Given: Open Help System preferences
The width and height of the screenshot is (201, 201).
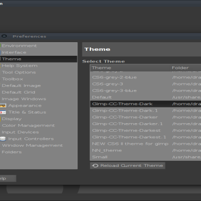Looking at the screenshot, I should pyautogui.click(x=20, y=66).
